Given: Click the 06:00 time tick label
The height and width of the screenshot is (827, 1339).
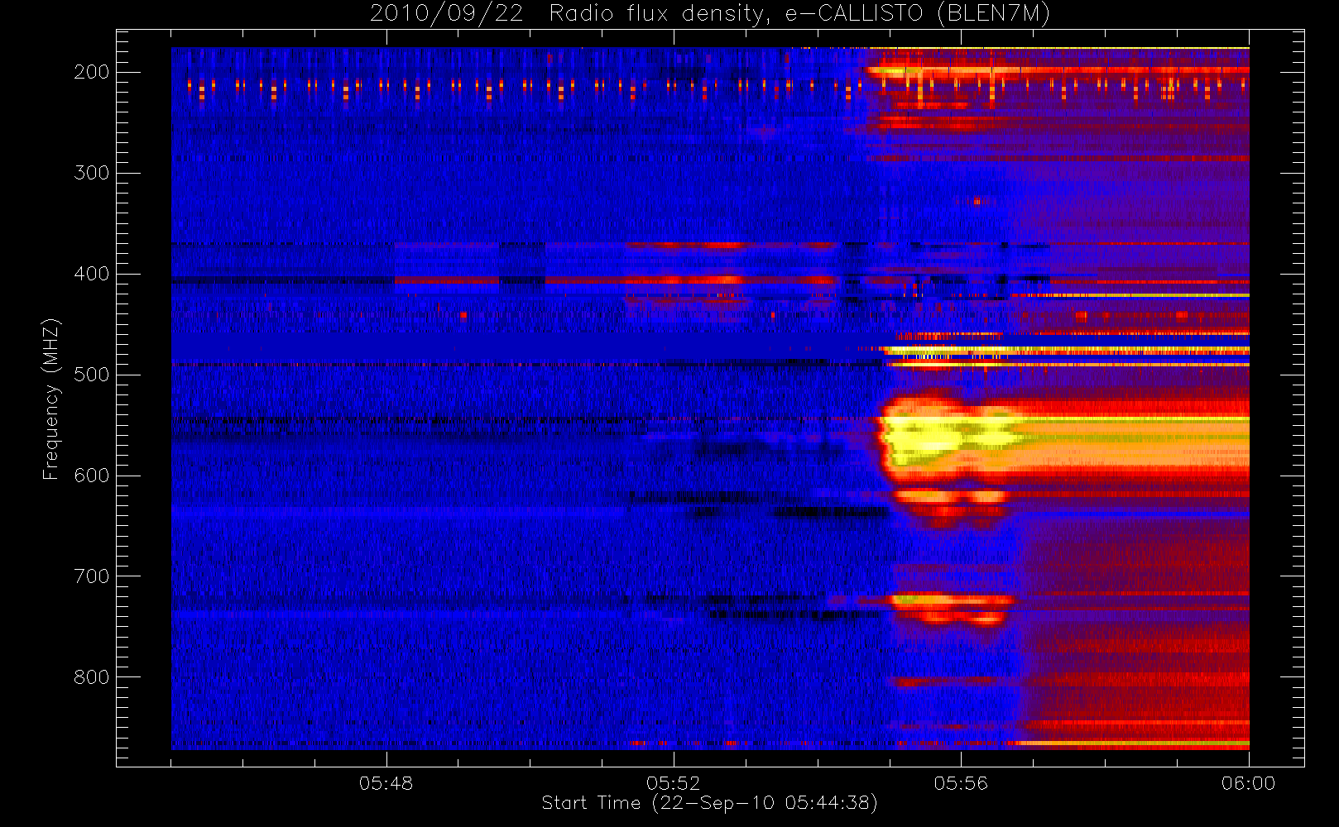Looking at the screenshot, I should pos(1248,783).
